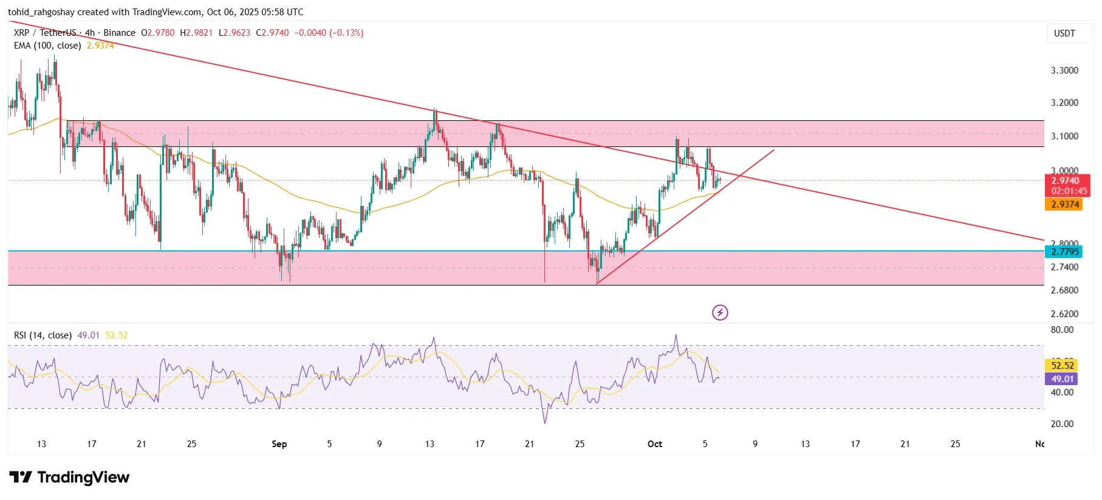Click the orange EMA price label 2.9374
This screenshot has width=1102, height=500.
pyautogui.click(x=1065, y=205)
